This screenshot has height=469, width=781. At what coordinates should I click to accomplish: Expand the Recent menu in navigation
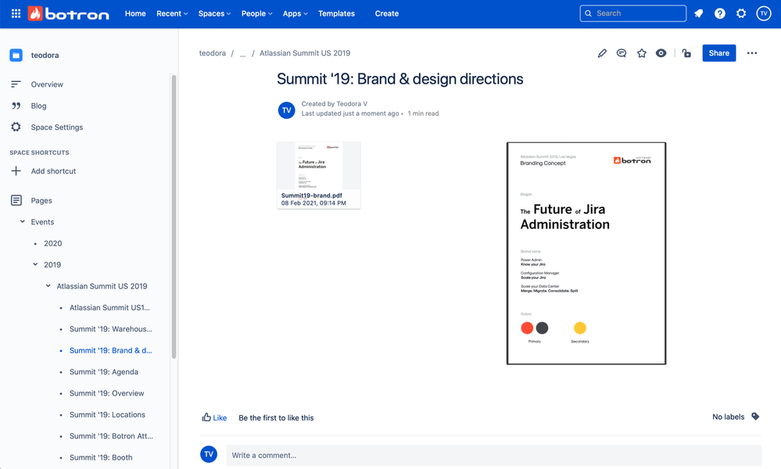(172, 13)
